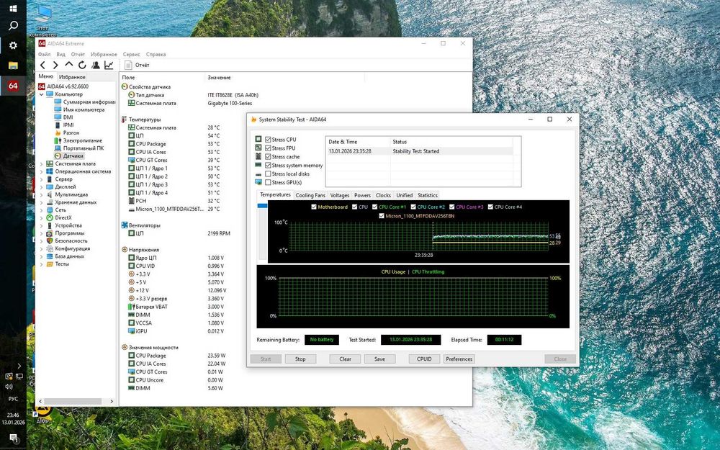The width and height of the screenshot is (720, 450).
Task: Click the taskbar clock showing 23:46
Action: [13, 415]
